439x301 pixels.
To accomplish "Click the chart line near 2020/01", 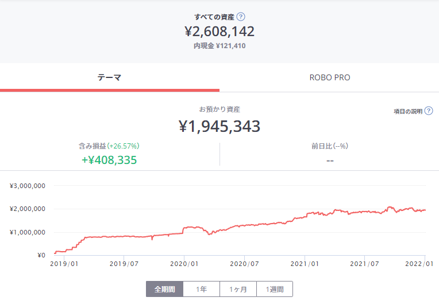I will pyautogui.click(x=185, y=228).
